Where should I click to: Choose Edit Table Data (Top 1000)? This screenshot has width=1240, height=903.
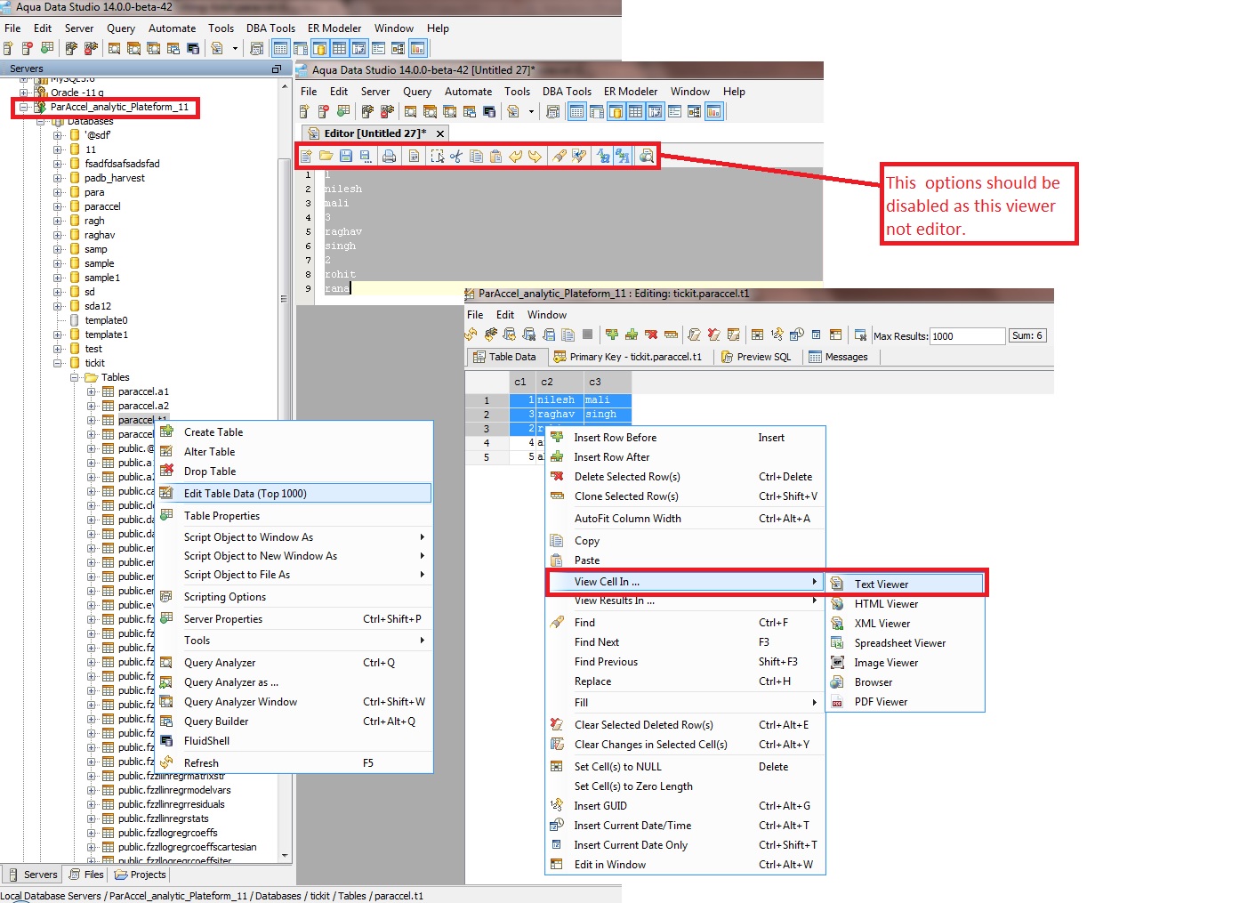pyautogui.click(x=294, y=494)
